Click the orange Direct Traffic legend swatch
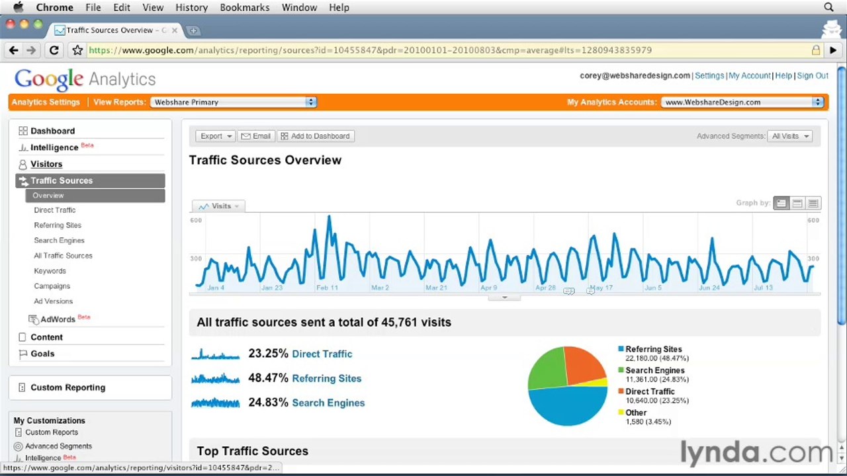This screenshot has width=847, height=476. tap(621, 391)
